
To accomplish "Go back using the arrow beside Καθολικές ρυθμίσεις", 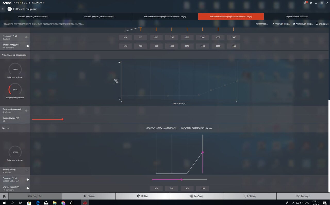I will [3, 9].
